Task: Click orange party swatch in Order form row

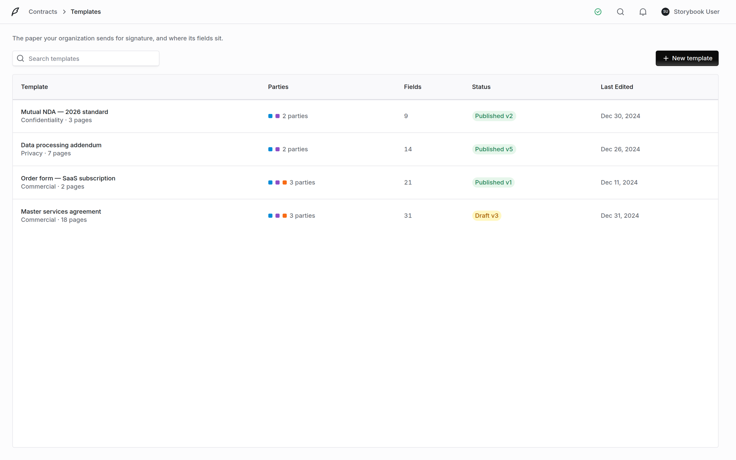Action: [285, 183]
